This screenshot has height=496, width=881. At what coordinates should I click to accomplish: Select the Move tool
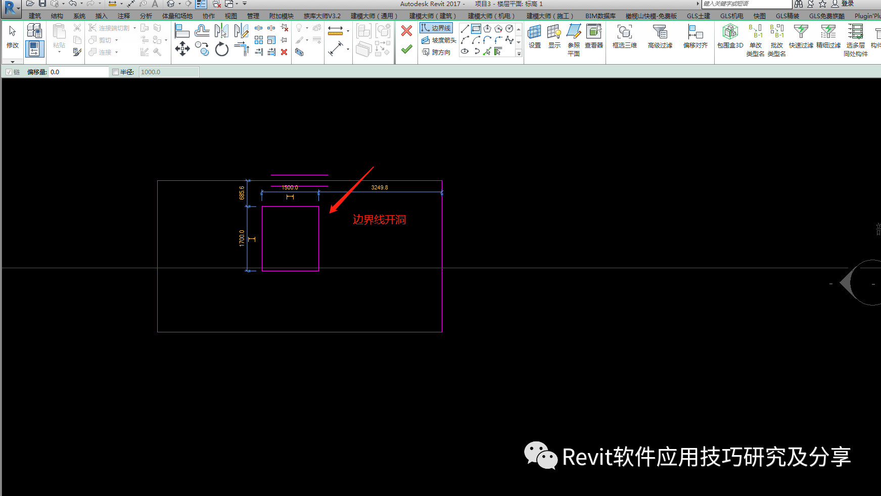182,49
